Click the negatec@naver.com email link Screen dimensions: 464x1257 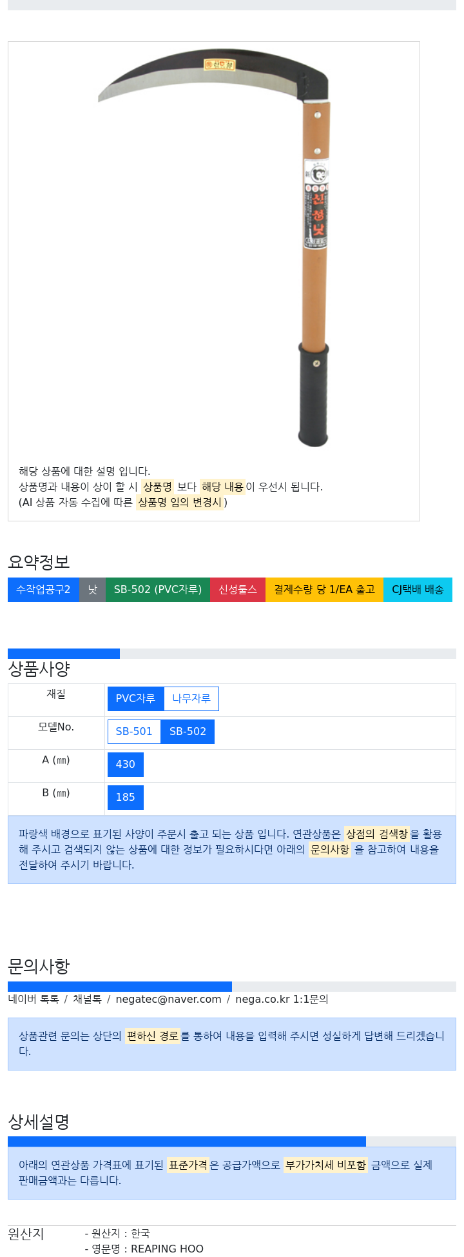tap(168, 1000)
